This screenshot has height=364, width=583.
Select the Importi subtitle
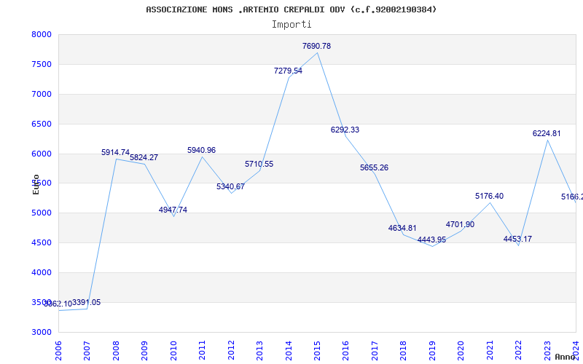[291, 25]
